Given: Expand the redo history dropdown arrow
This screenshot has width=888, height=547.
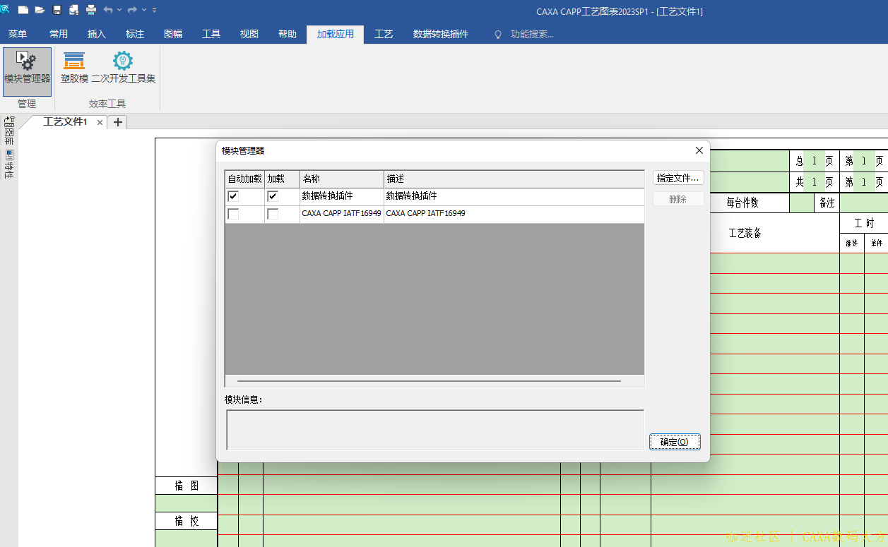Looking at the screenshot, I should tap(144, 10).
